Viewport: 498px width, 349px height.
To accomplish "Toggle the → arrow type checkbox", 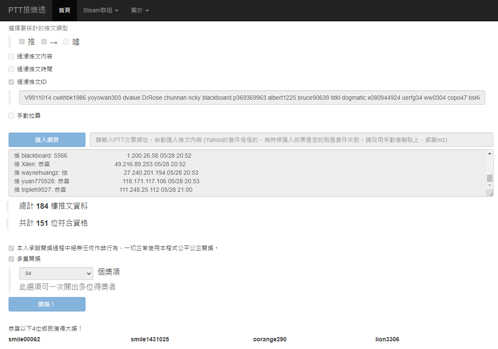I will click(44, 42).
